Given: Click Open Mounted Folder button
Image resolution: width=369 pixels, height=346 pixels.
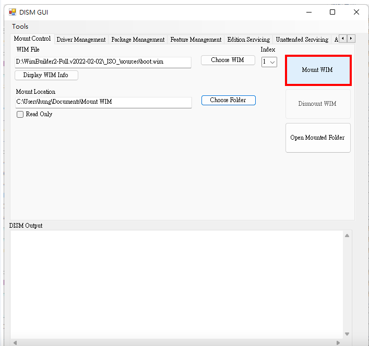Looking at the screenshot, I should tap(318, 138).
